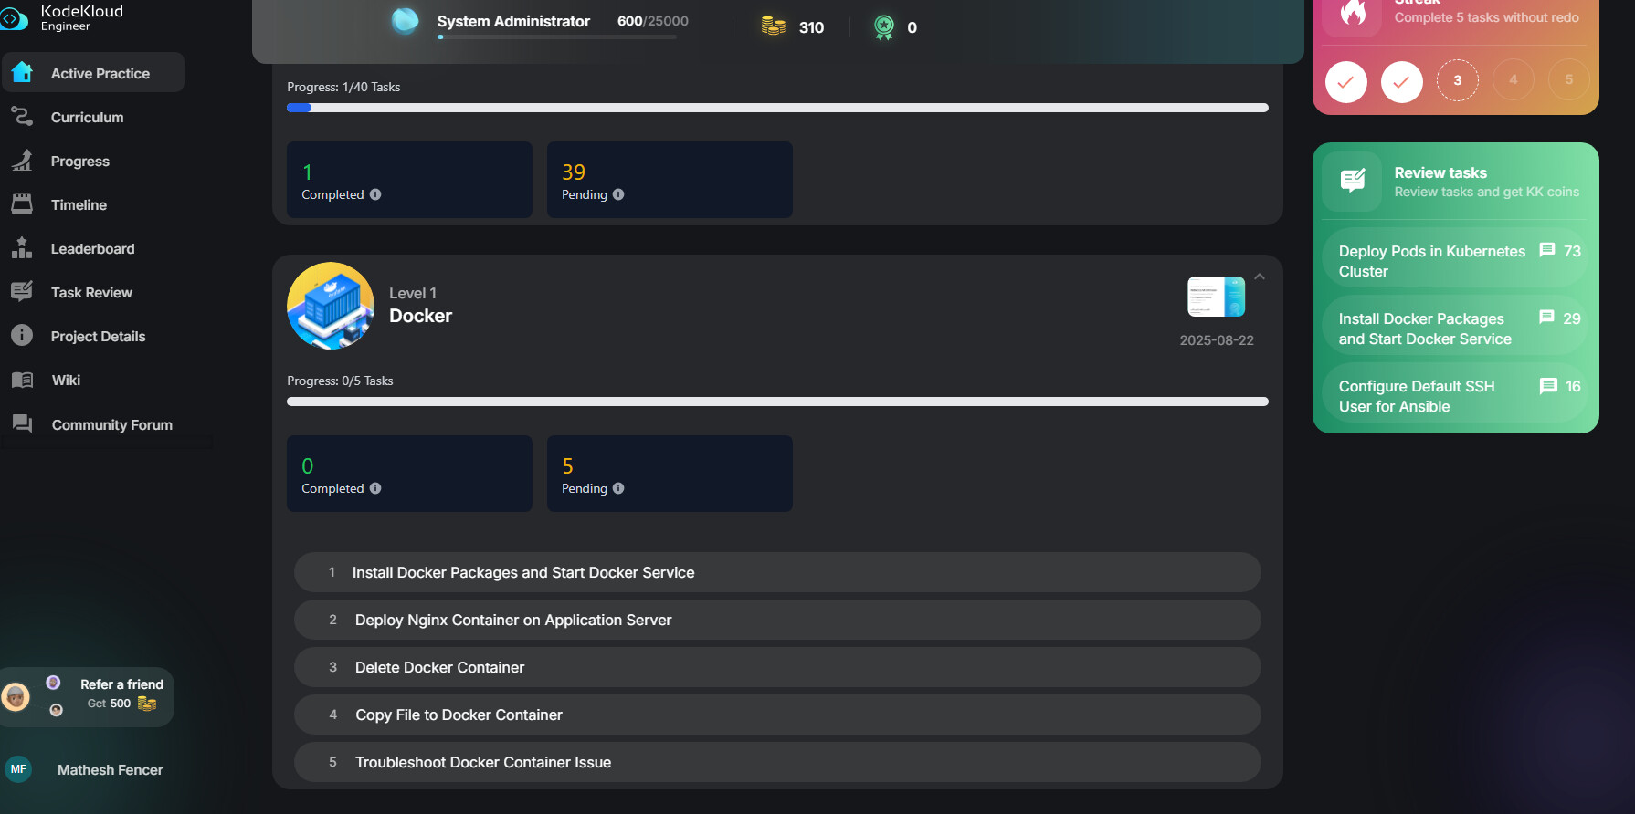This screenshot has height=814, width=1635.
Task: Click the MF user avatar
Action: click(x=18, y=769)
